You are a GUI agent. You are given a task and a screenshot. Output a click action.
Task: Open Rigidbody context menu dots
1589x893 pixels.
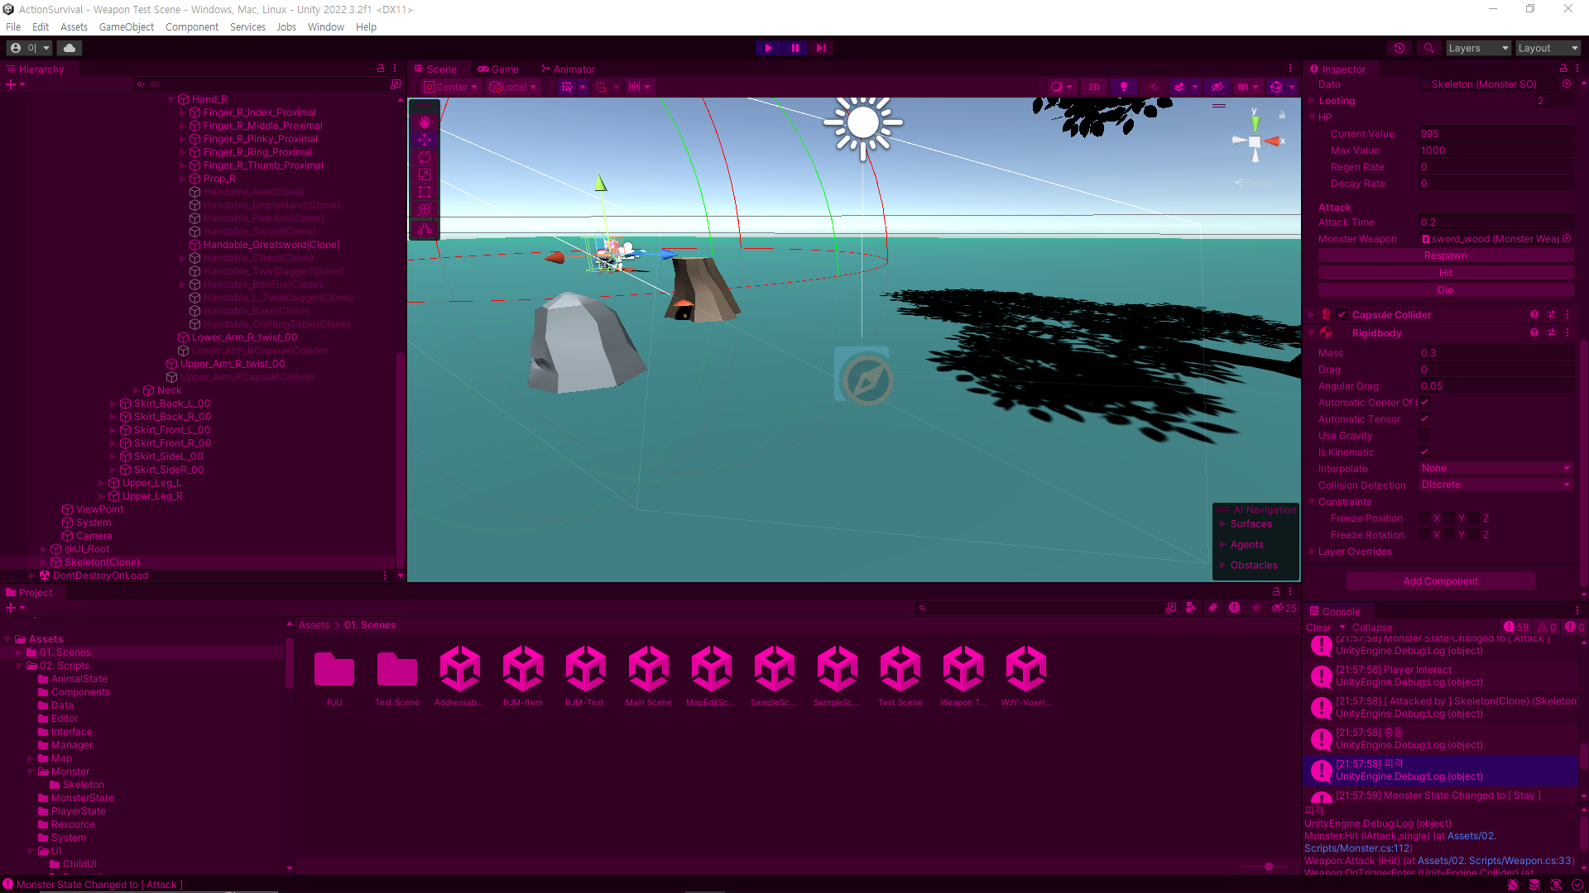tap(1567, 333)
